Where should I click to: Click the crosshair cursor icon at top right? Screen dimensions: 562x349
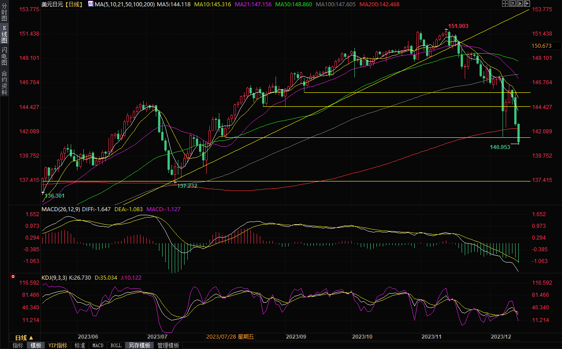[x=506, y=4]
